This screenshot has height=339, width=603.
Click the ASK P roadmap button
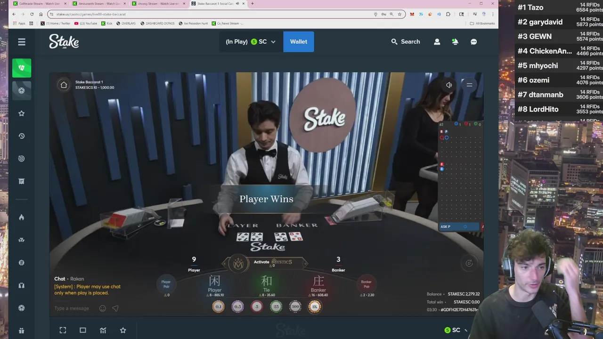click(459, 226)
